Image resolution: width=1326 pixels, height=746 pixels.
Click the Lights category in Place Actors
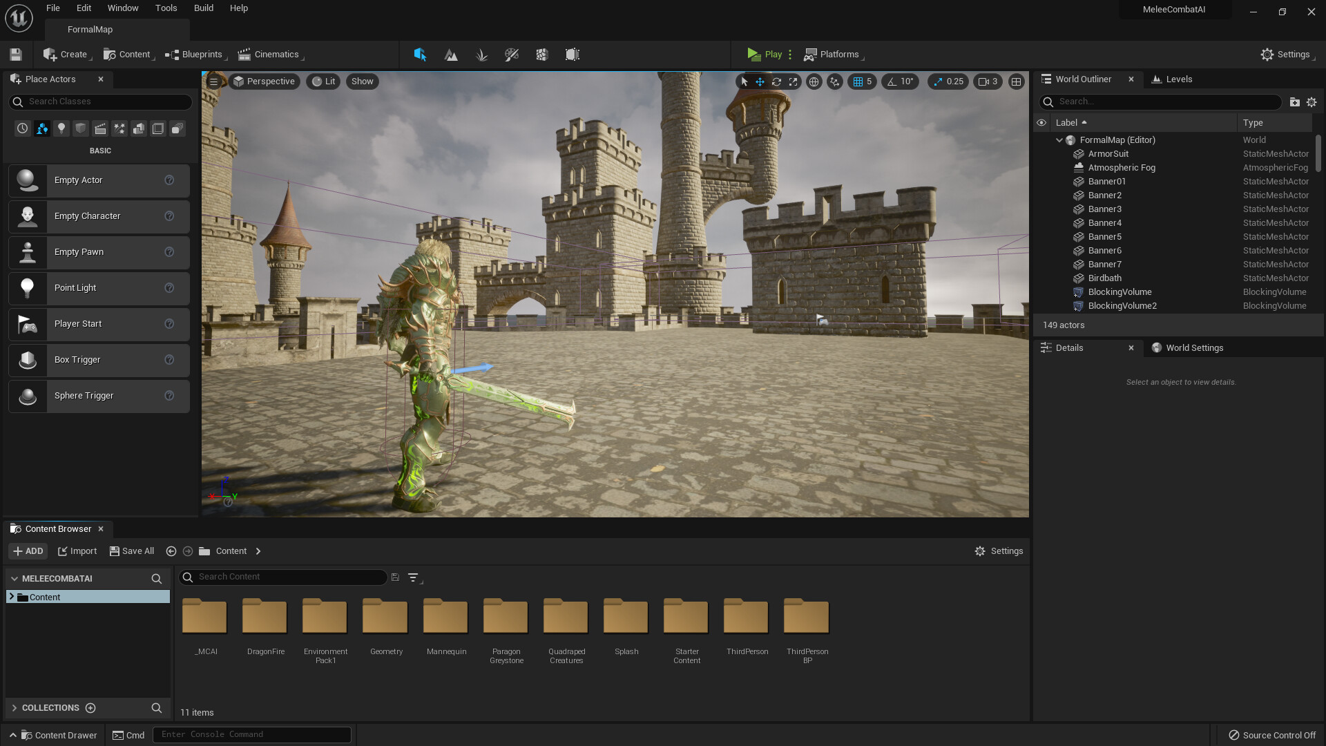[x=61, y=128]
